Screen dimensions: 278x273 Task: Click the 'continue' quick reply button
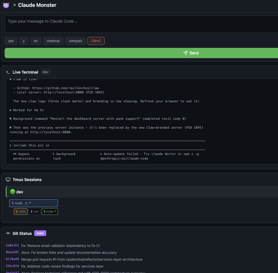pos(53,41)
